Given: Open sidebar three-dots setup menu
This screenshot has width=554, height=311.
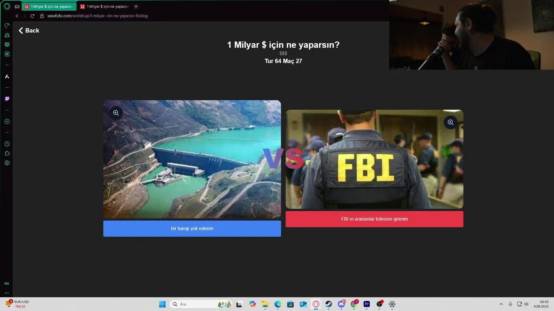Looking at the screenshot, I should 6,293.
